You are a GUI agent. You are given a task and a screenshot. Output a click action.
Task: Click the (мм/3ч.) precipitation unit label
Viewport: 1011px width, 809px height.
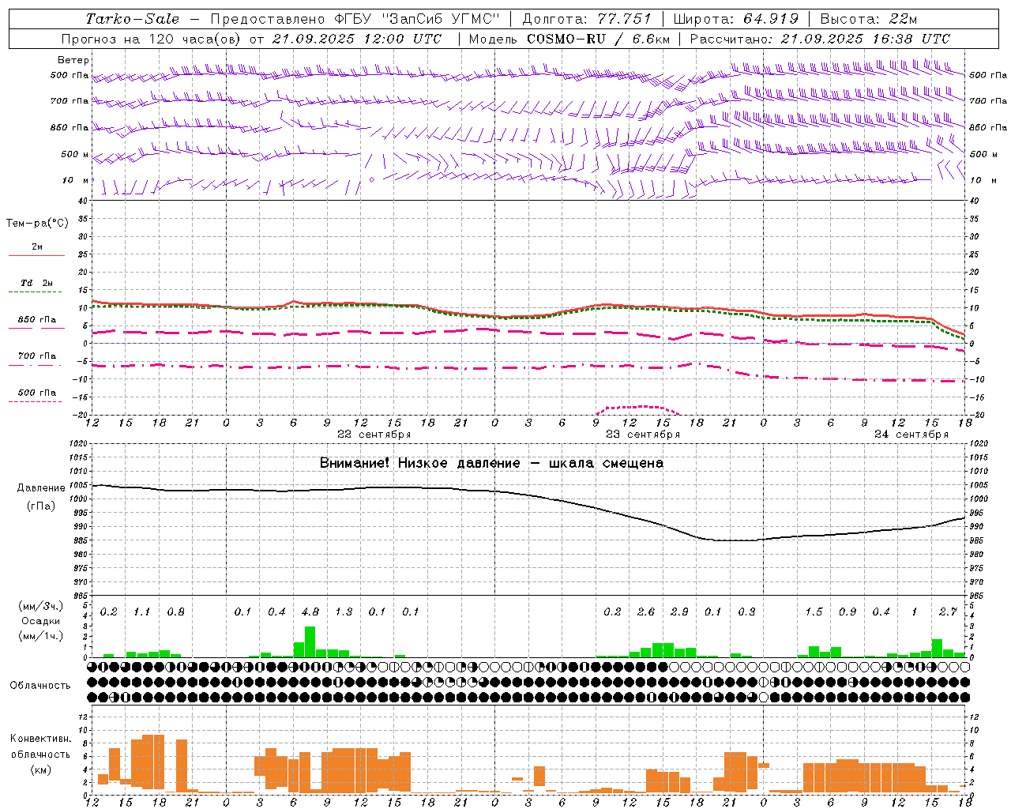pyautogui.click(x=39, y=607)
